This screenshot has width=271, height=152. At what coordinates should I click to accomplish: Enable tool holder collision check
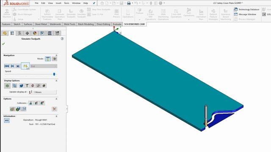tap(42, 103)
